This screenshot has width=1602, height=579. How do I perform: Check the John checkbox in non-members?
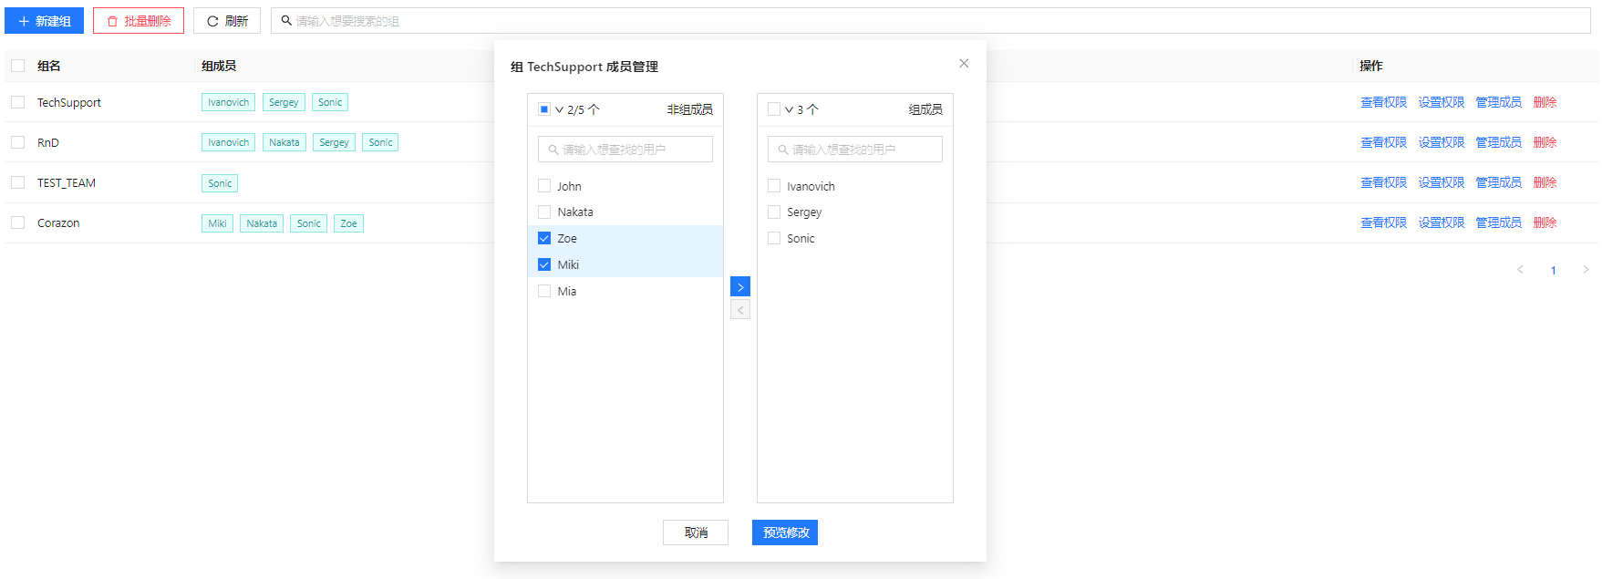coord(544,186)
